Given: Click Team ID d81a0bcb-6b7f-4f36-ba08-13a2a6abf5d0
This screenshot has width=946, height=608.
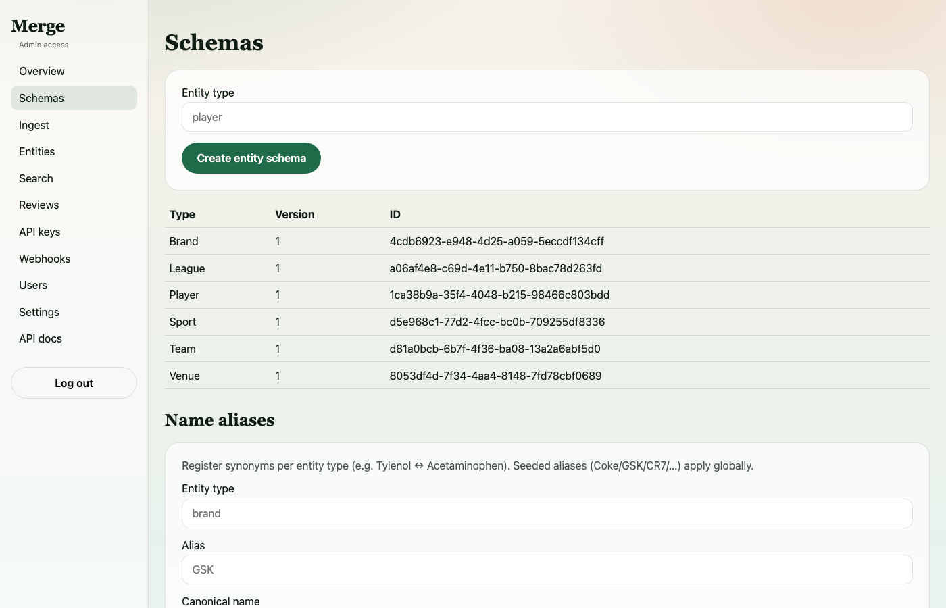Looking at the screenshot, I should (x=495, y=349).
